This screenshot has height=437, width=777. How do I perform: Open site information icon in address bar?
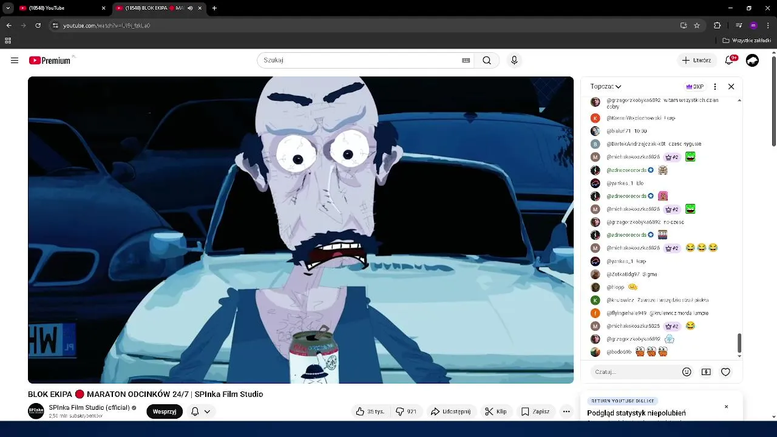click(x=55, y=25)
